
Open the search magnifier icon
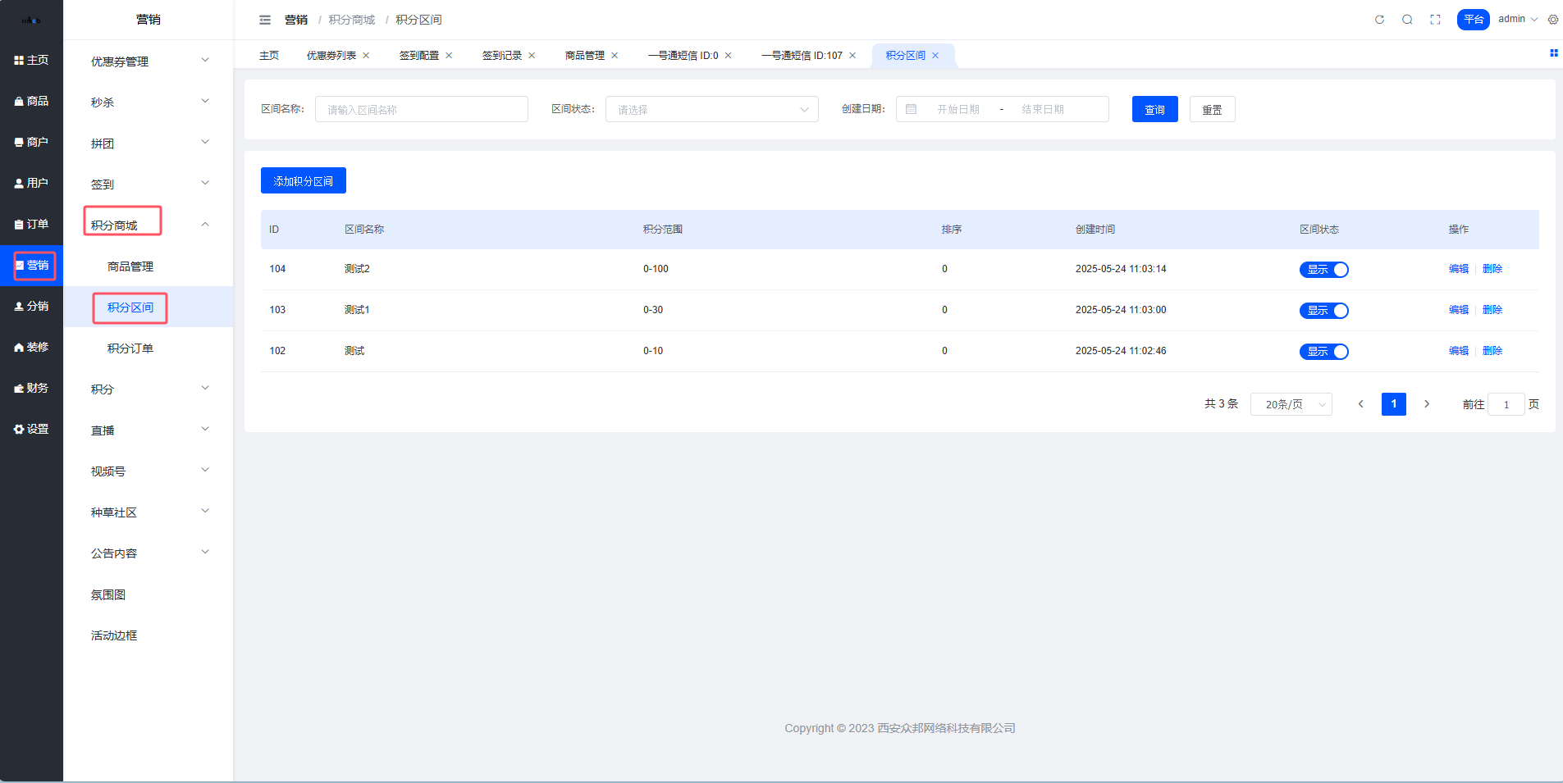[x=1407, y=20]
